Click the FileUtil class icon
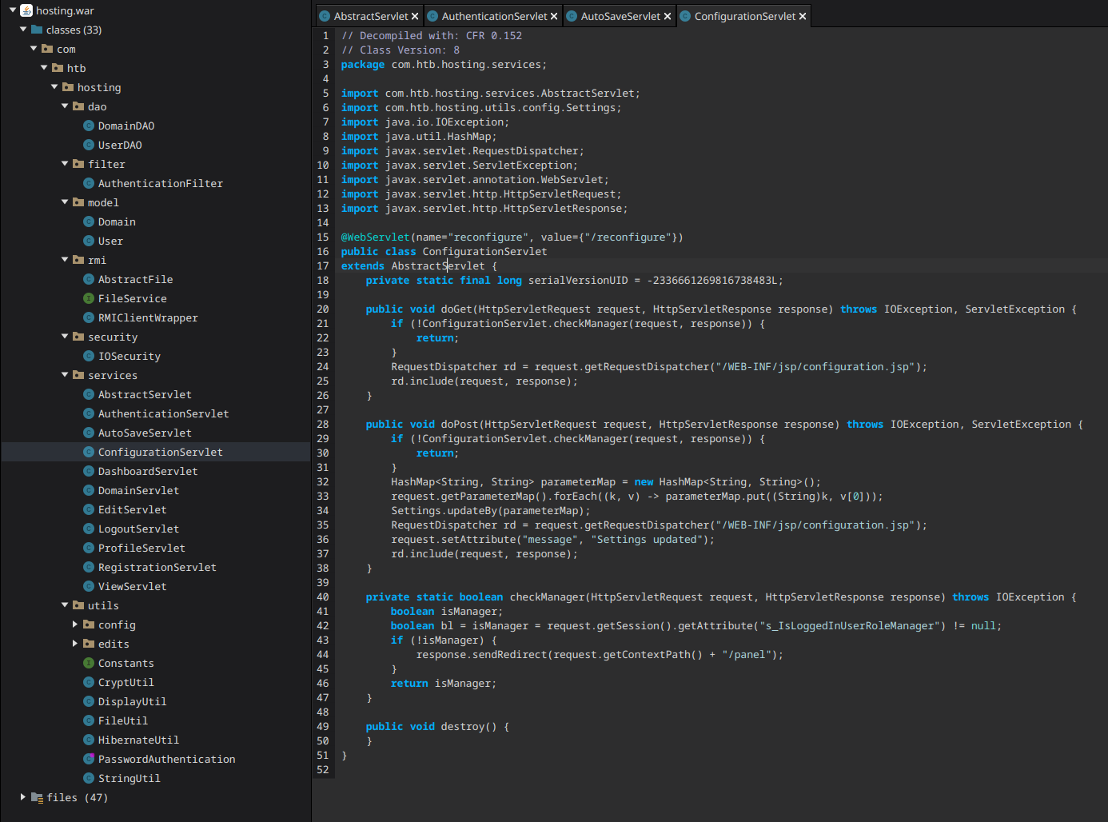1108x822 pixels. (89, 720)
